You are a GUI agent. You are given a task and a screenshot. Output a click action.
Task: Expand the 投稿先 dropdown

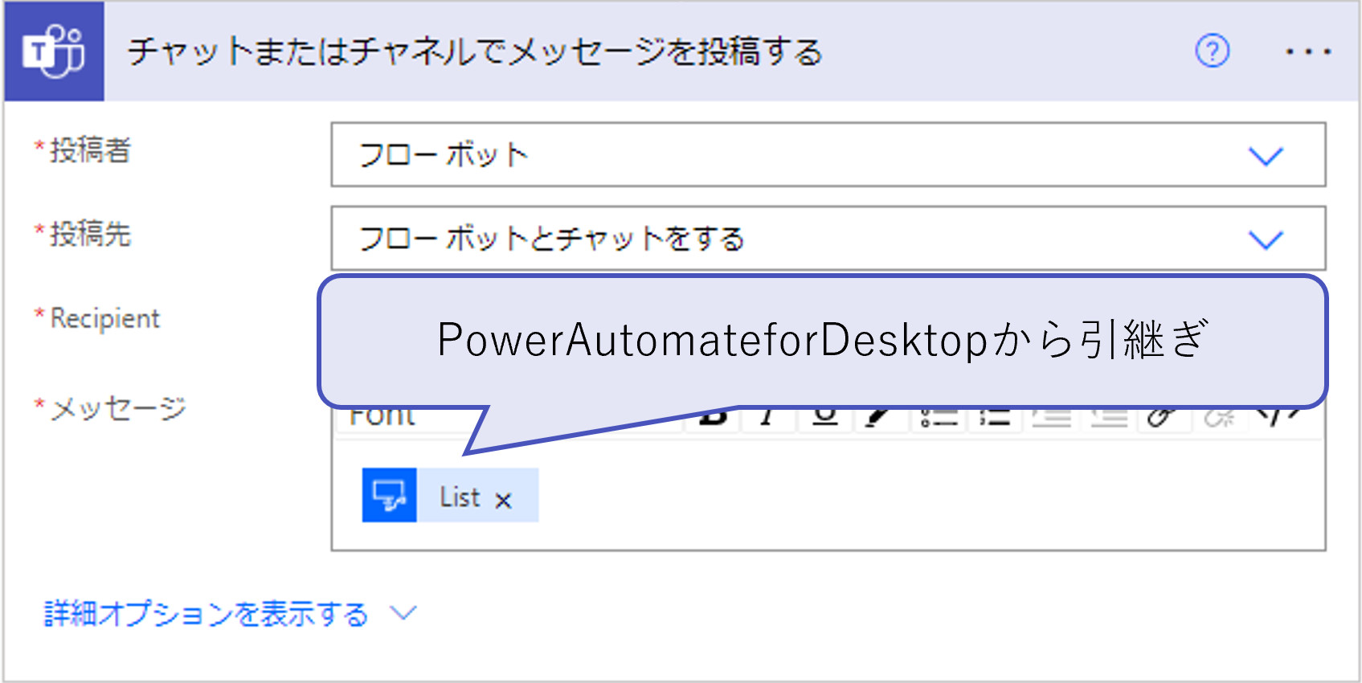click(1266, 239)
